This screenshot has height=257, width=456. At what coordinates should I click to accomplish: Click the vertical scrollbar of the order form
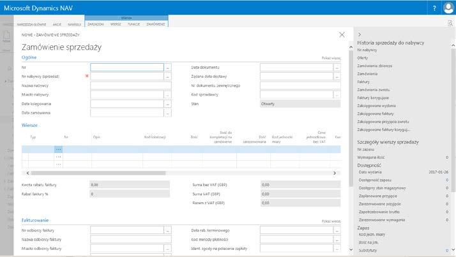click(351, 118)
